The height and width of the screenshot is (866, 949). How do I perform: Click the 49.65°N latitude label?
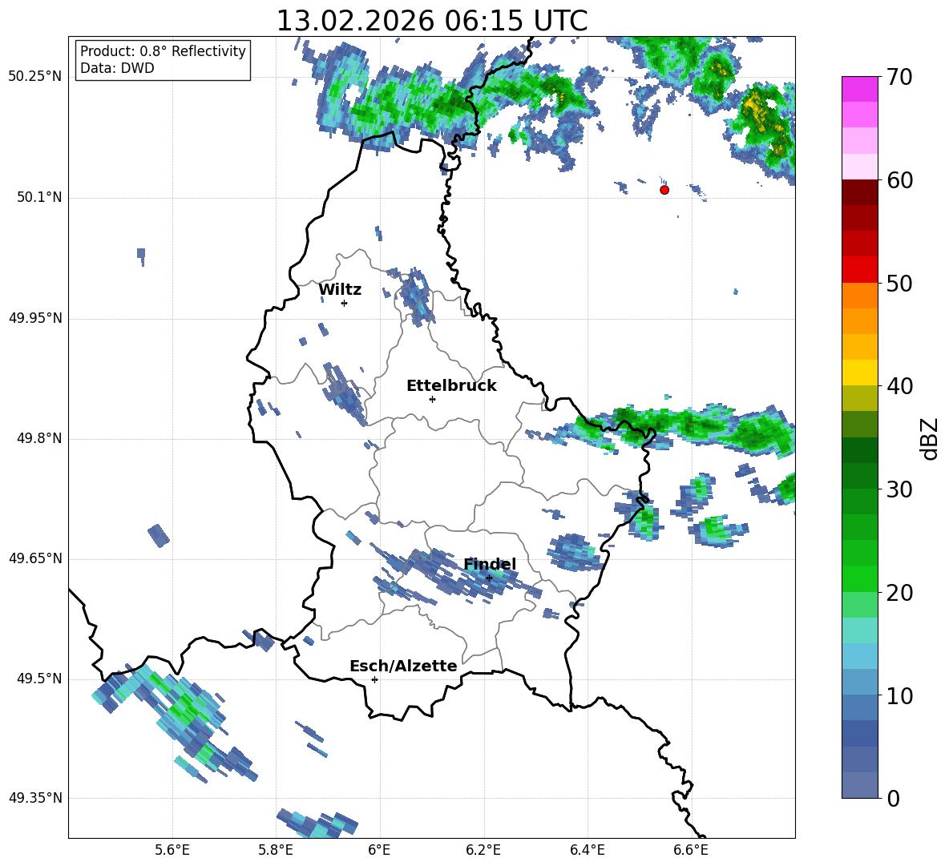pyautogui.click(x=35, y=558)
